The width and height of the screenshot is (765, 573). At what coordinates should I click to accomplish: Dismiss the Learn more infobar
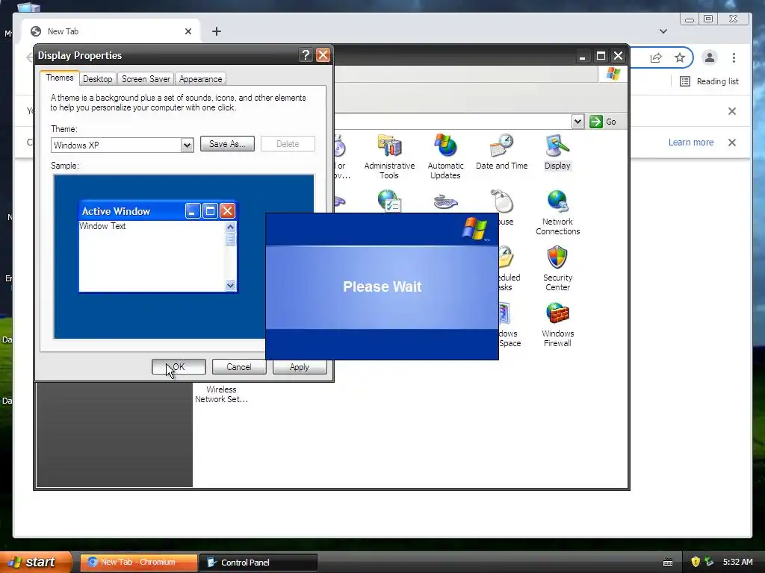(732, 143)
